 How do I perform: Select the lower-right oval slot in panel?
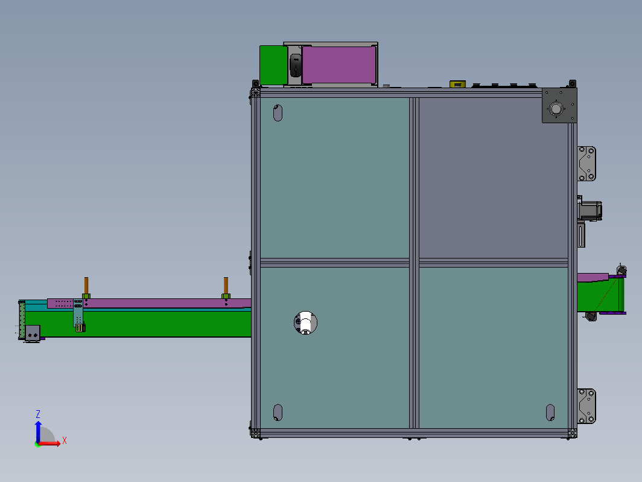[550, 413]
